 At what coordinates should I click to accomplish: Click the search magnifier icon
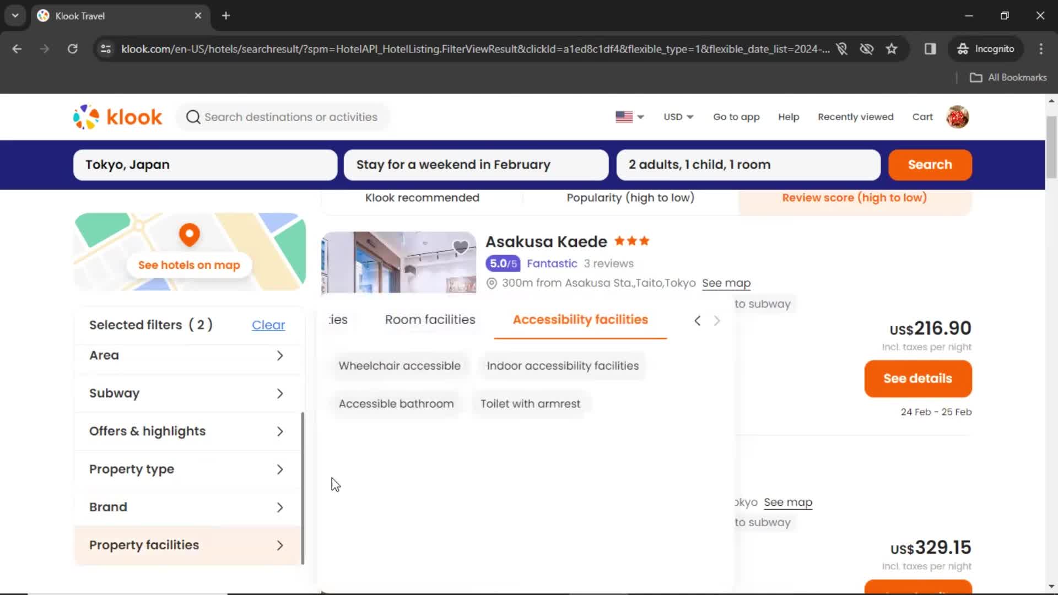pyautogui.click(x=193, y=117)
